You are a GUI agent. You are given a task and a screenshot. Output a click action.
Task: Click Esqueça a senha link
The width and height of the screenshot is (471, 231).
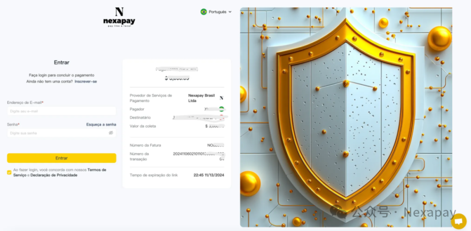point(101,124)
